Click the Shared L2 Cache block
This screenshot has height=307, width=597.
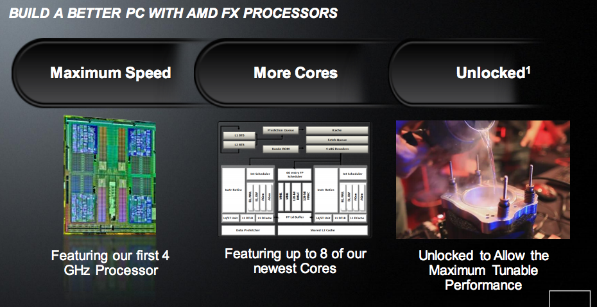(323, 229)
